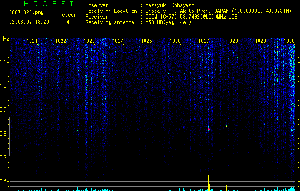Click the 0.9 kHz axis label
Screen dimensions: 300x191
[4, 110]
